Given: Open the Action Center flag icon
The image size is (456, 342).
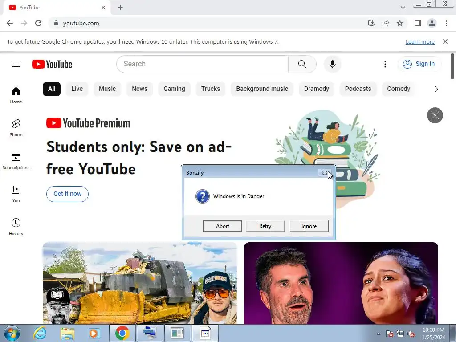Looking at the screenshot, I should click(389, 334).
